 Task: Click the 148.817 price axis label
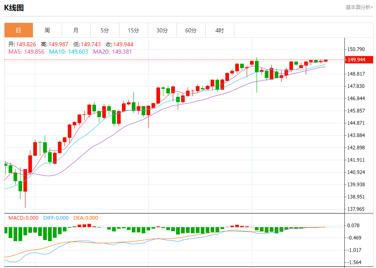point(356,74)
